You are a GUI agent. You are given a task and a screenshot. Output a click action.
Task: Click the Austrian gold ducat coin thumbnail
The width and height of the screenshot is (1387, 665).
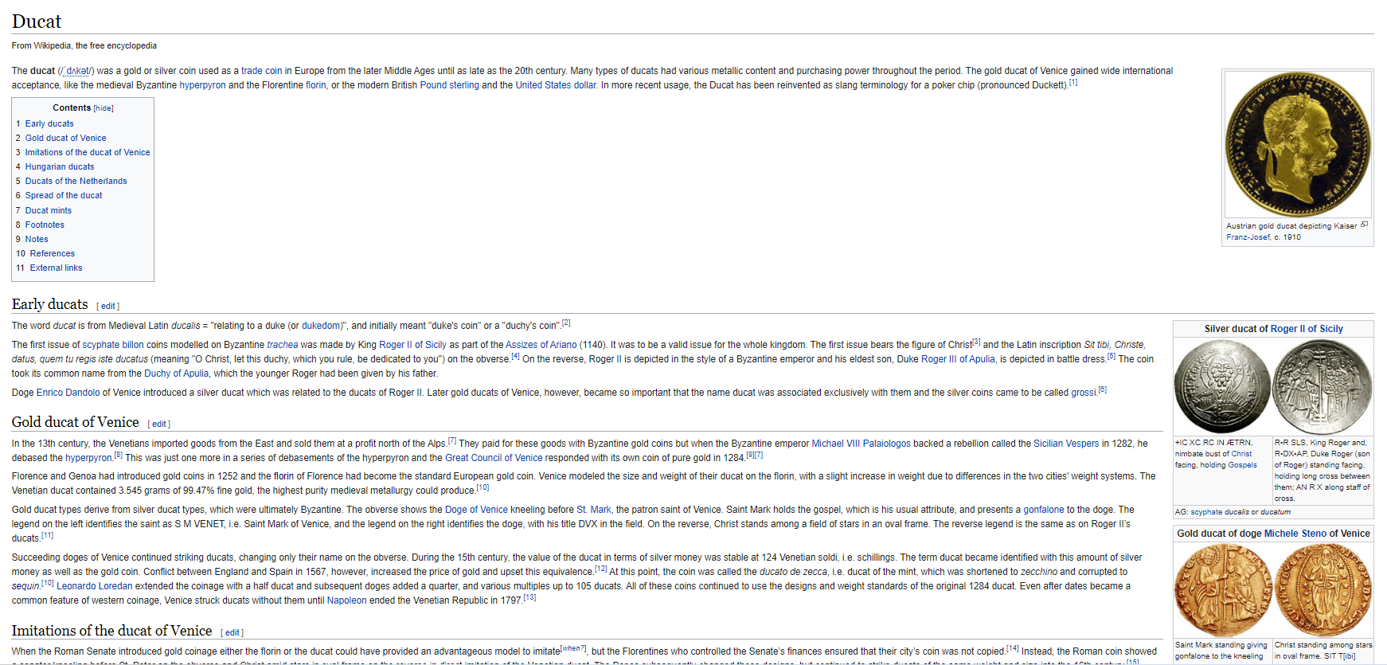pos(1297,144)
